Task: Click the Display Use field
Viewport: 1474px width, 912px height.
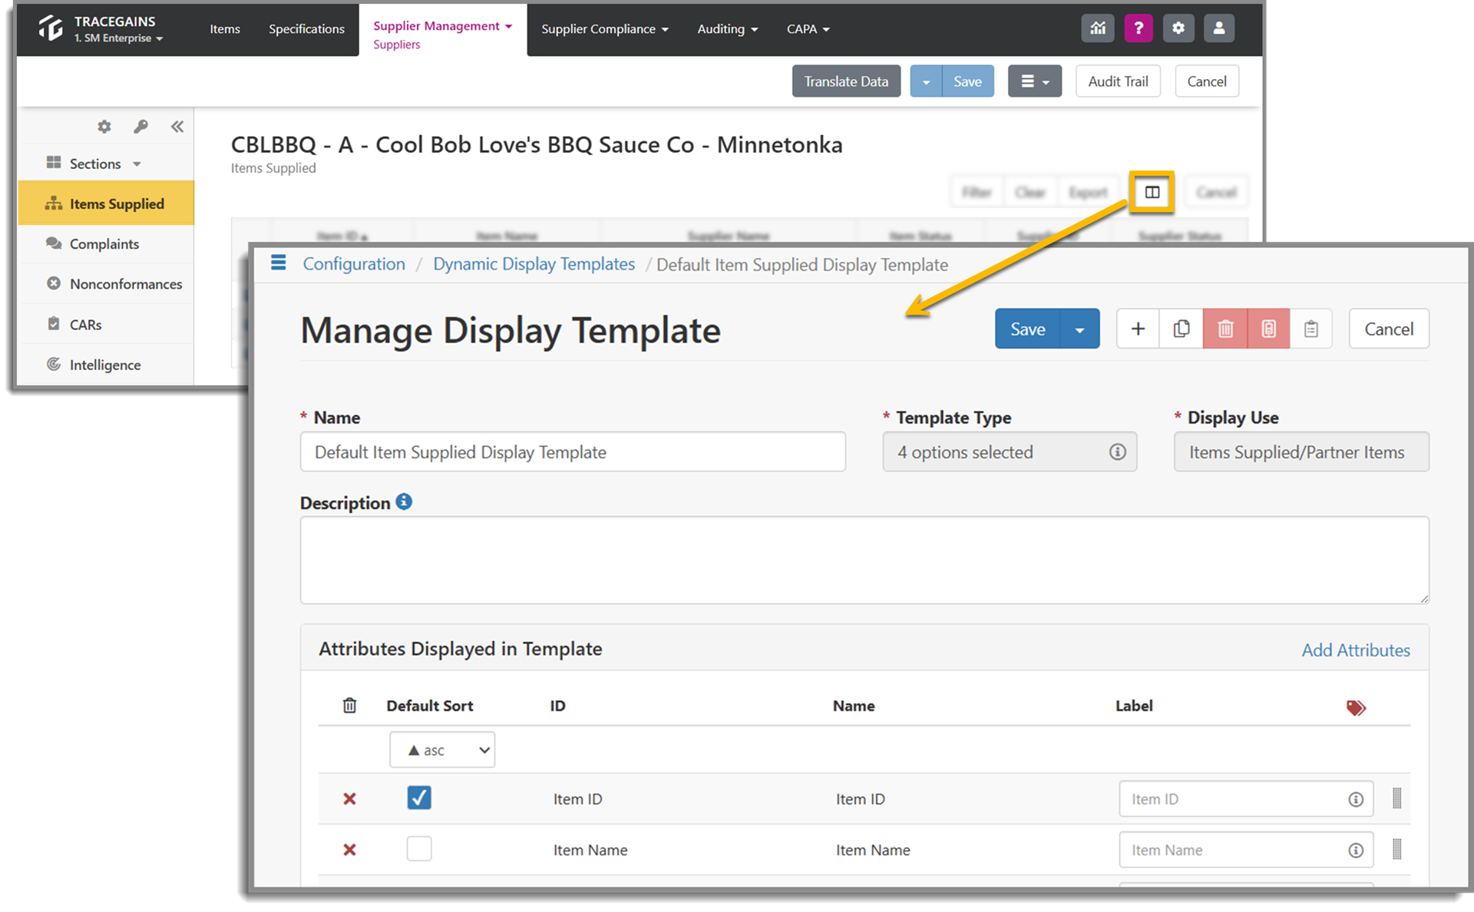Action: [x=1301, y=452]
